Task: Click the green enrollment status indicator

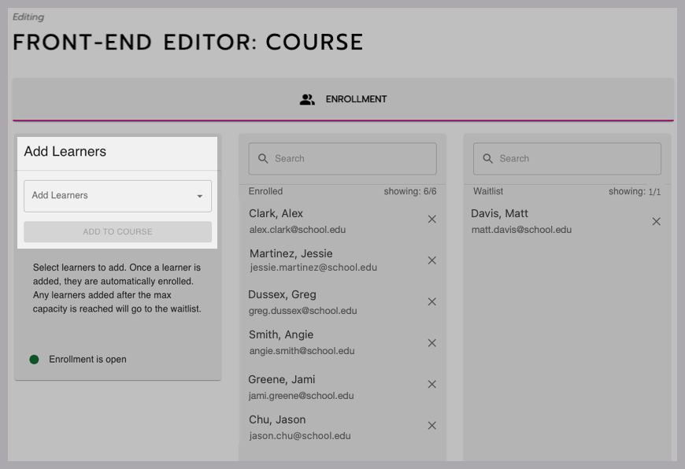Action: pos(35,360)
